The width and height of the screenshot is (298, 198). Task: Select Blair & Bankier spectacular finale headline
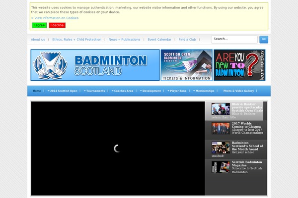247,107
